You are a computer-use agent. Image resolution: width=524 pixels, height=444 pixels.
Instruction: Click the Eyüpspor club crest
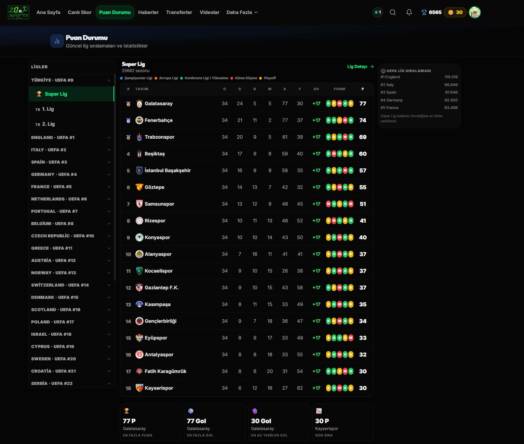click(x=139, y=338)
